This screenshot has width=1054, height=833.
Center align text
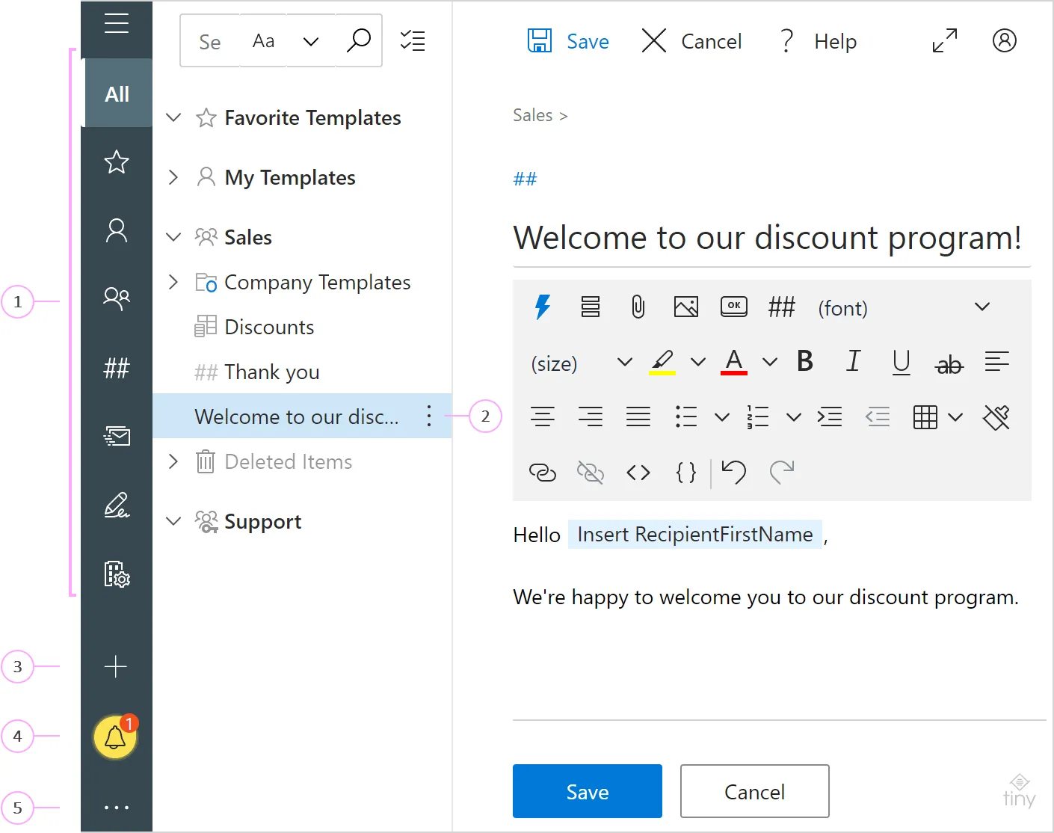point(543,416)
